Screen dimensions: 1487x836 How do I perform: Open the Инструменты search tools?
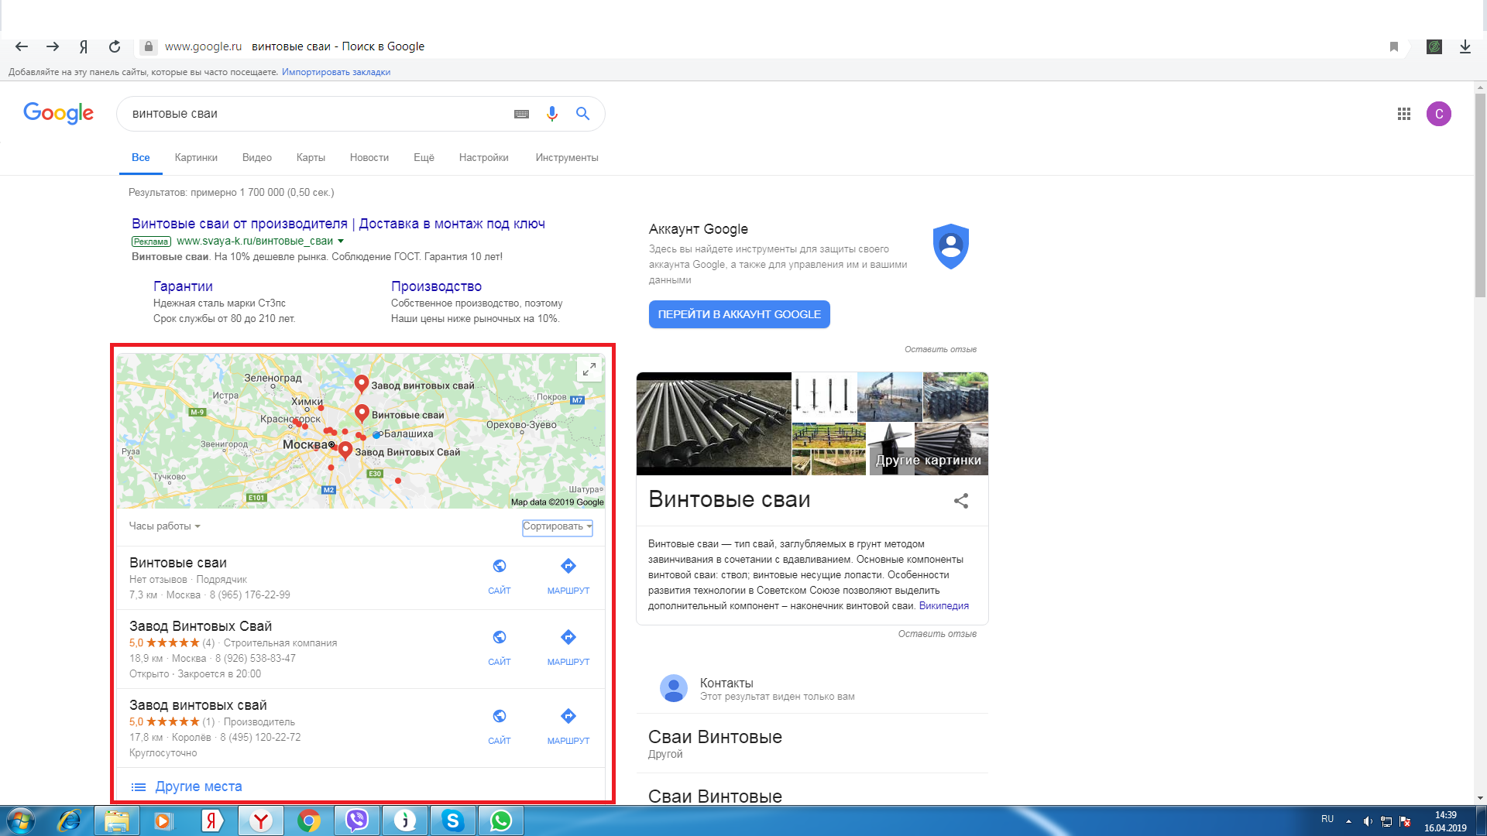click(x=567, y=157)
